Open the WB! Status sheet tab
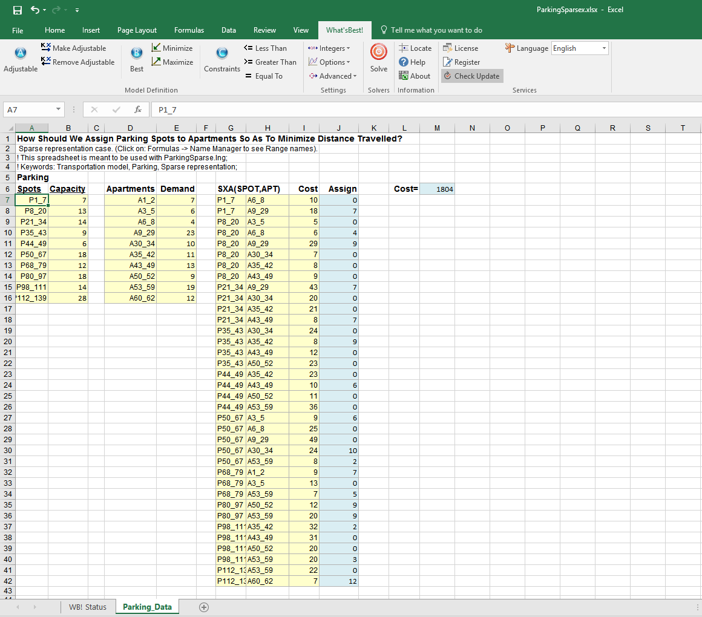The width and height of the screenshot is (702, 617). pyautogui.click(x=87, y=607)
